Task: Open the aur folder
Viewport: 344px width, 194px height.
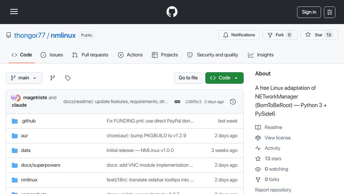Action: pyautogui.click(x=24, y=136)
